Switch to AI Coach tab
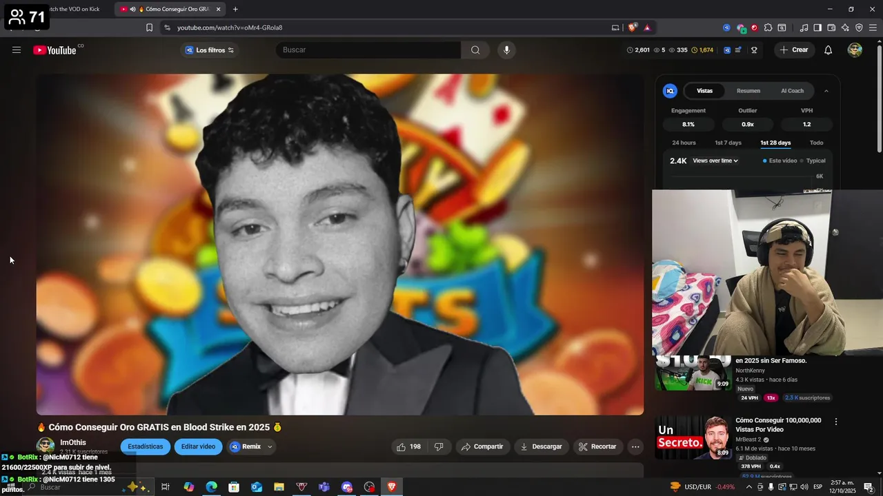The height and width of the screenshot is (496, 883). [792, 91]
